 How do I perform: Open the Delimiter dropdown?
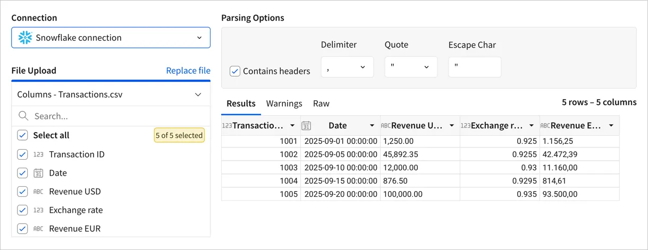(347, 67)
